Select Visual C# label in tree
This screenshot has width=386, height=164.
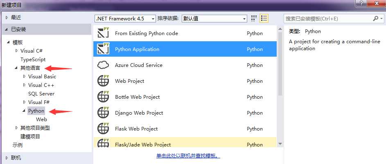pos(32,51)
